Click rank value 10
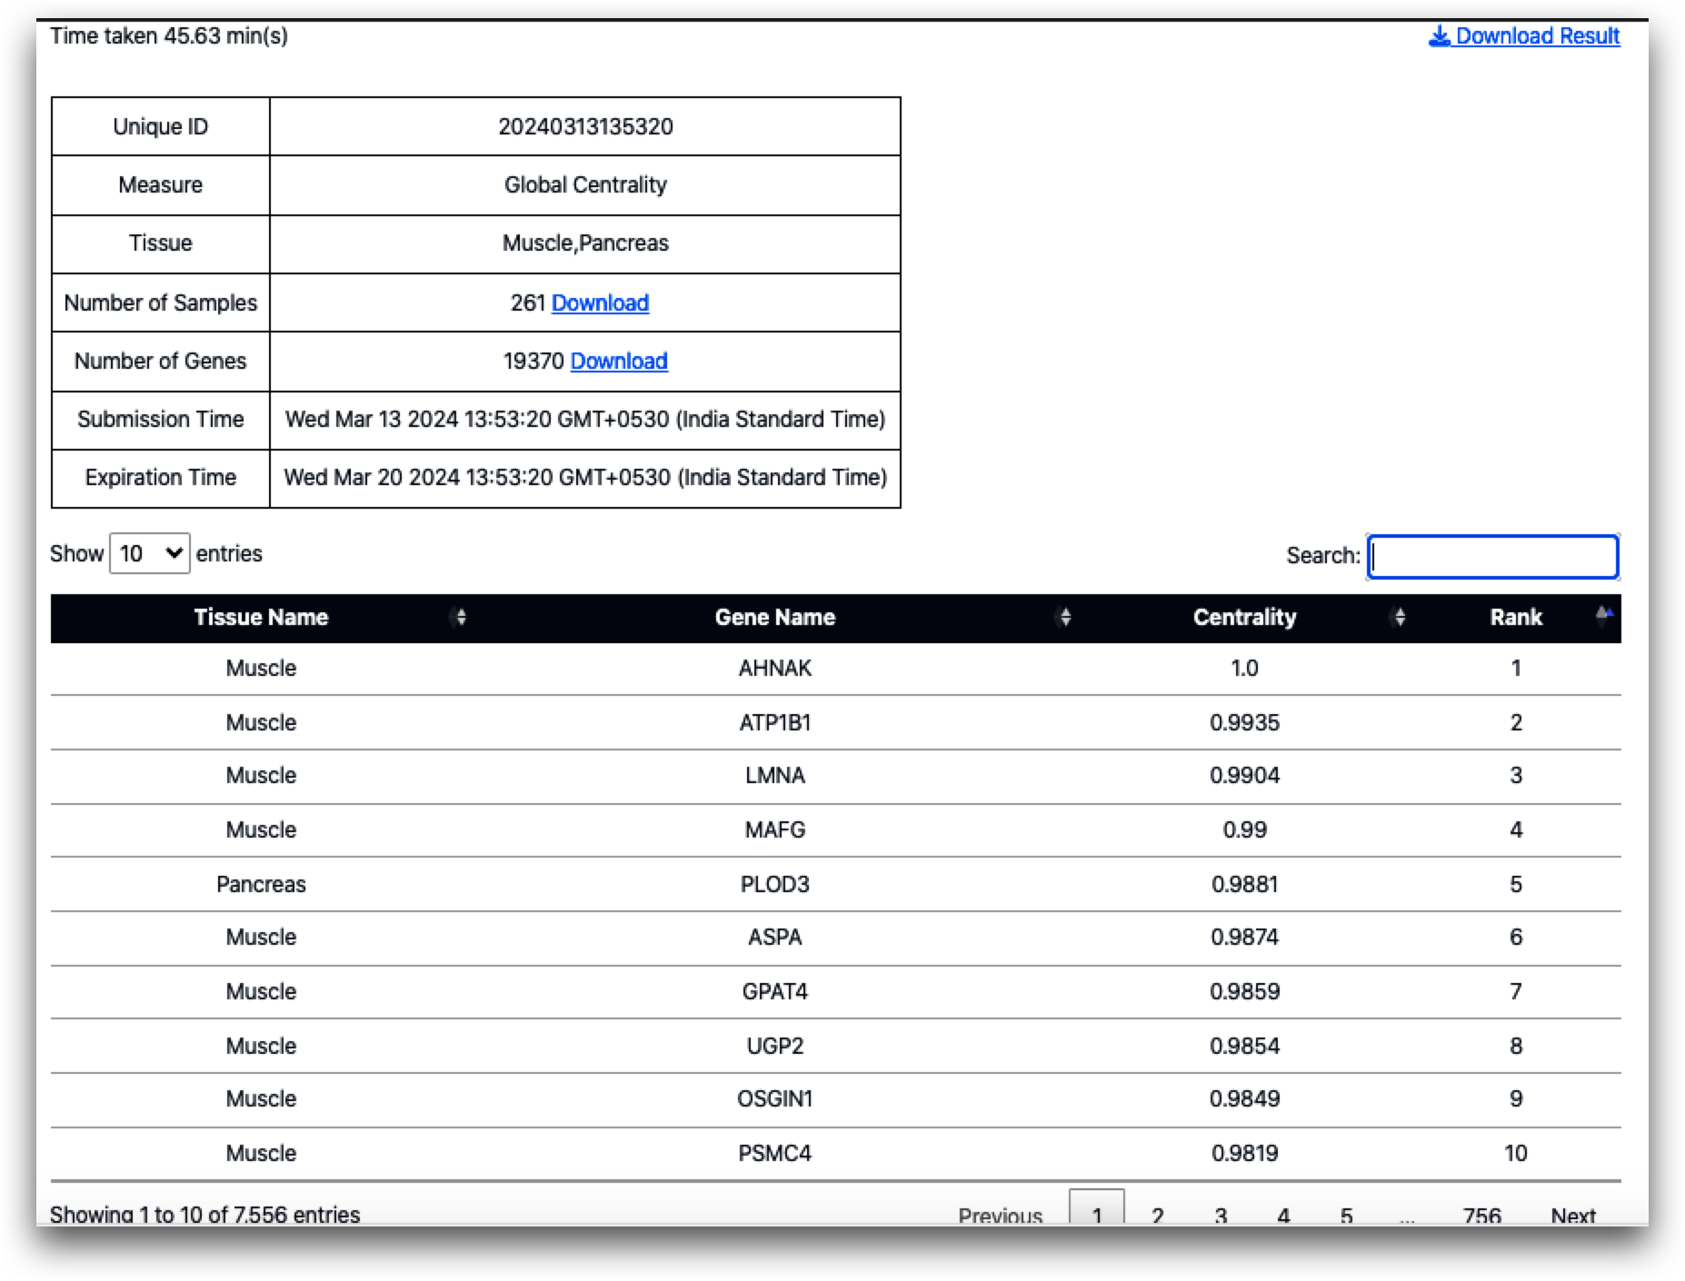This screenshot has height=1281, width=1685. 1516,1154
